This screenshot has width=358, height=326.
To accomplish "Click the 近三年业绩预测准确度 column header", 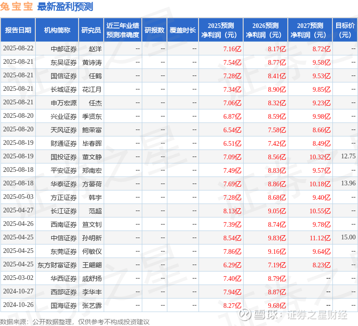I will click(123, 30).
